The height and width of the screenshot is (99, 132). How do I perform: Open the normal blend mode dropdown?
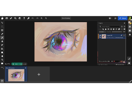[x=102, y=32]
